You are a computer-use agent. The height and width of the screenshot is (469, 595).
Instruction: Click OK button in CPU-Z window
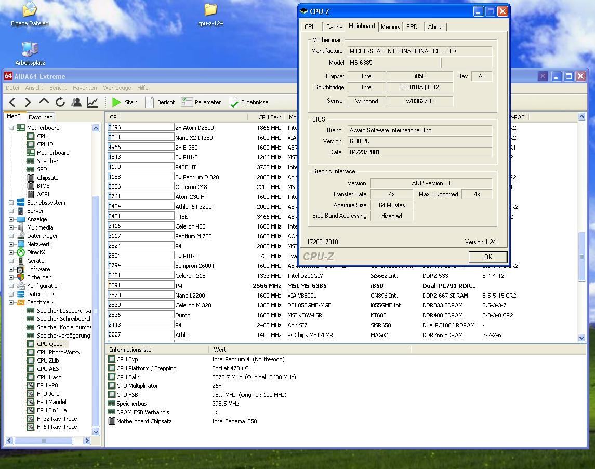tap(487, 257)
